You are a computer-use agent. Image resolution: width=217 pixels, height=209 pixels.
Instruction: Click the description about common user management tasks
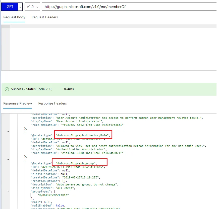[x=128, y=118]
